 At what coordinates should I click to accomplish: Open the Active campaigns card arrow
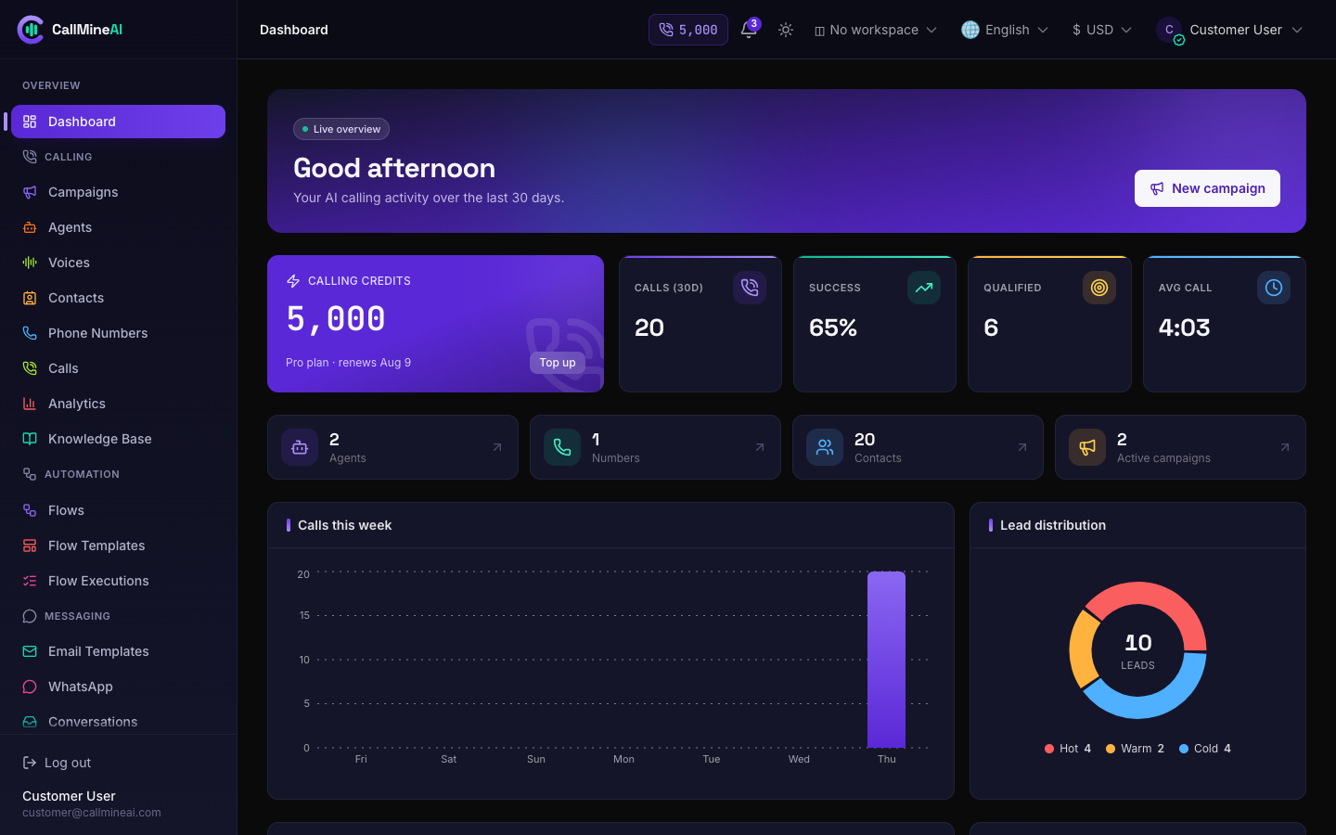coord(1285,447)
